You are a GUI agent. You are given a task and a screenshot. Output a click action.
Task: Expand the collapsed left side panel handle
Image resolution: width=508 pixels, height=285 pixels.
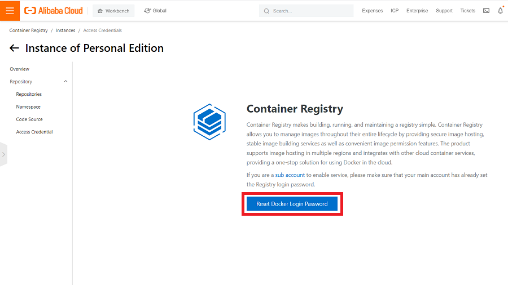(3, 154)
